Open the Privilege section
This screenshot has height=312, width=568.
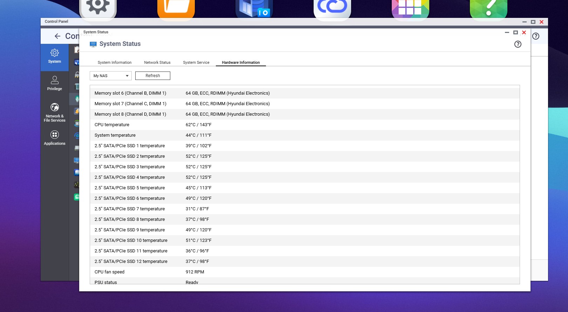(x=55, y=83)
